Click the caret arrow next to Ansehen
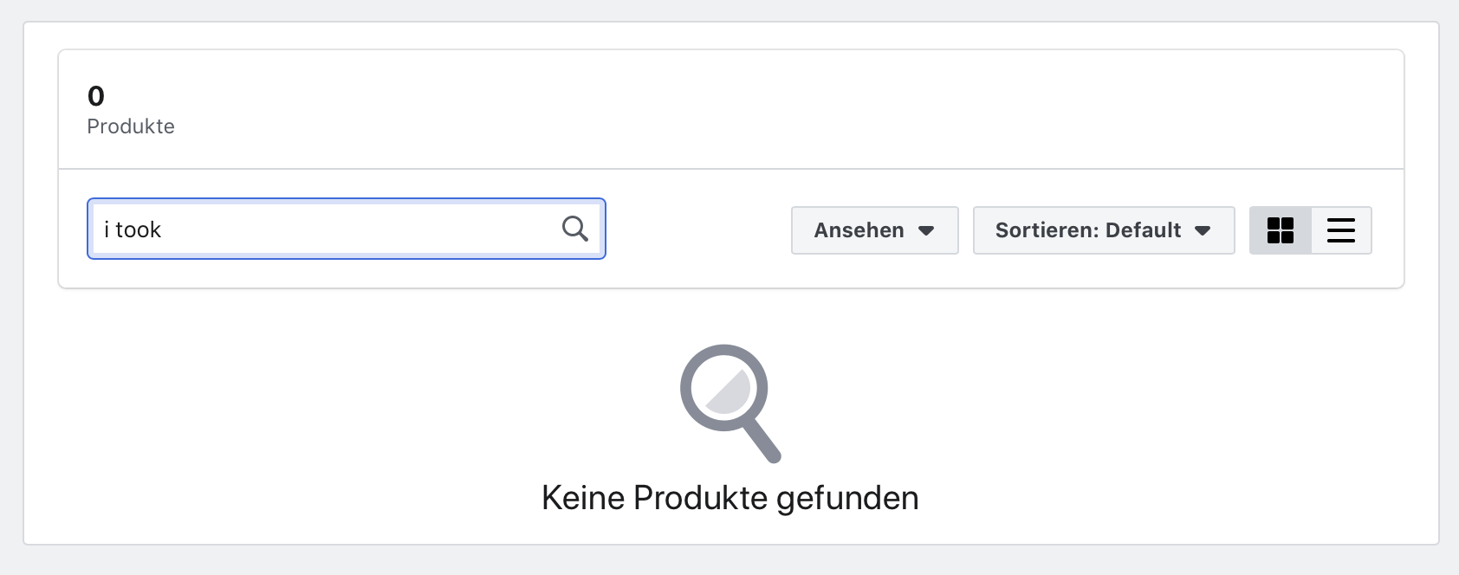The image size is (1459, 575). 926,230
